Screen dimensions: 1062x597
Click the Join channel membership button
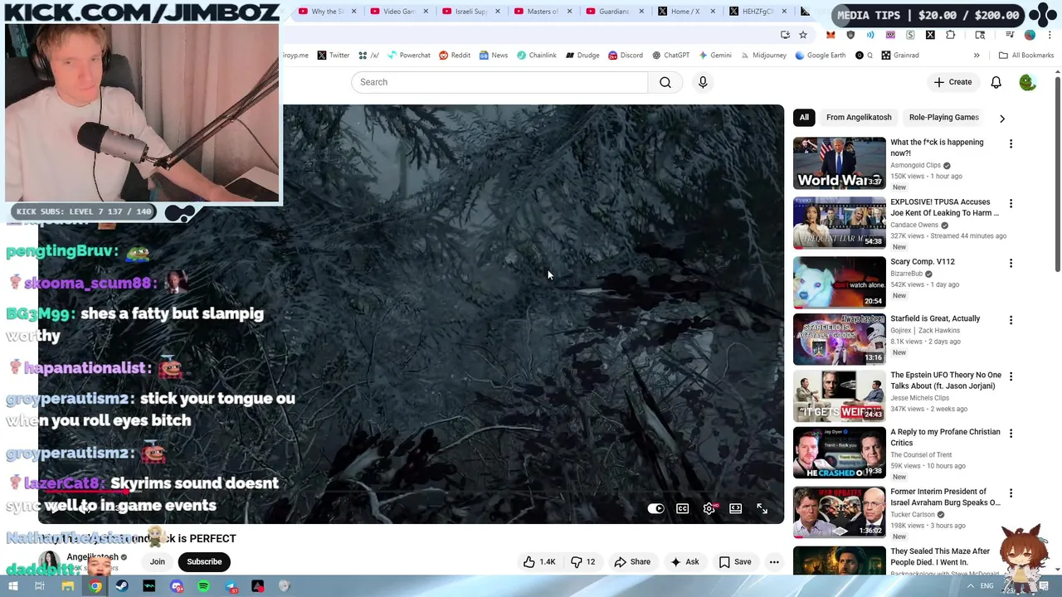click(x=157, y=561)
